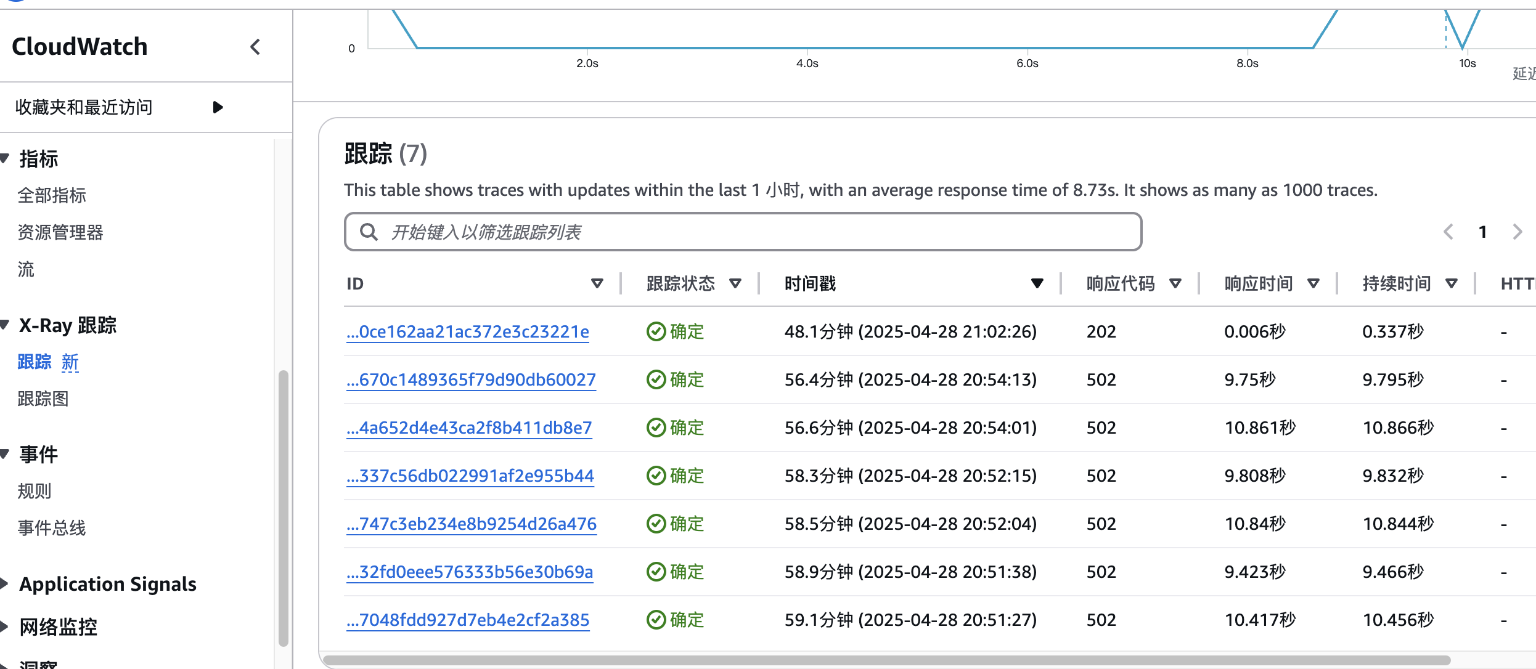Open trace ...0ce162aa21ac372e3c23221e

click(x=468, y=331)
